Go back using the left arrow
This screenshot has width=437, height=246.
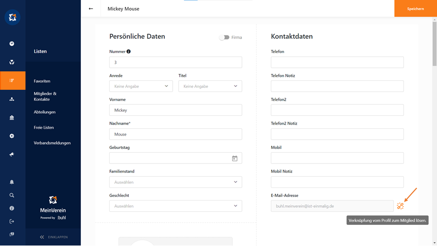pyautogui.click(x=91, y=9)
